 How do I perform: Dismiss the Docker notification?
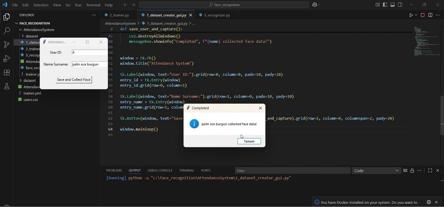[436, 202]
